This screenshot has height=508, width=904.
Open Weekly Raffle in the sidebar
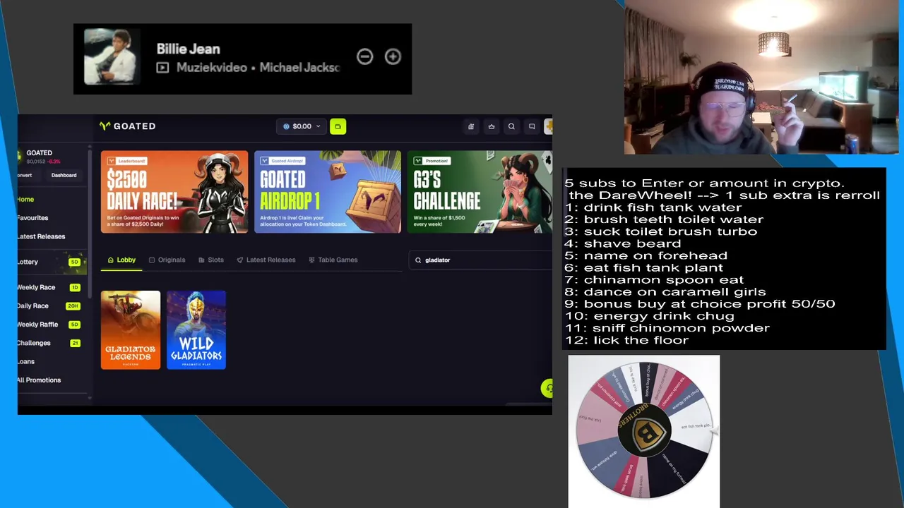(38, 325)
